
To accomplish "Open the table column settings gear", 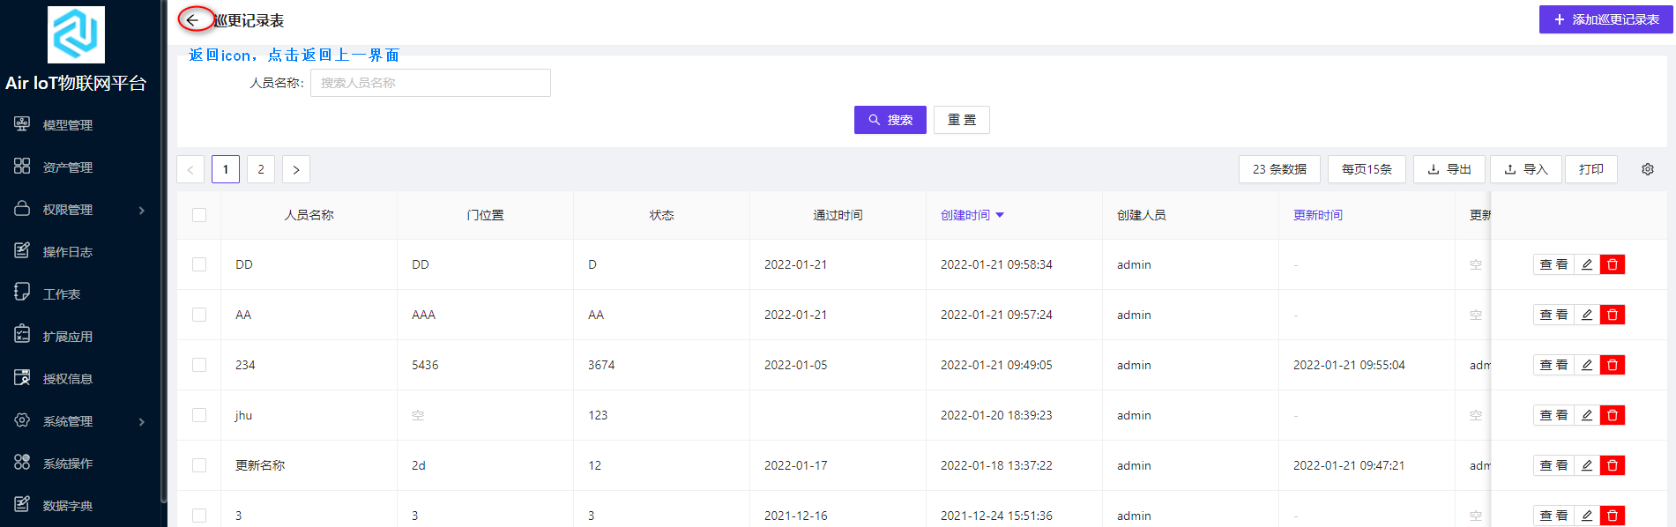I will 1648,169.
